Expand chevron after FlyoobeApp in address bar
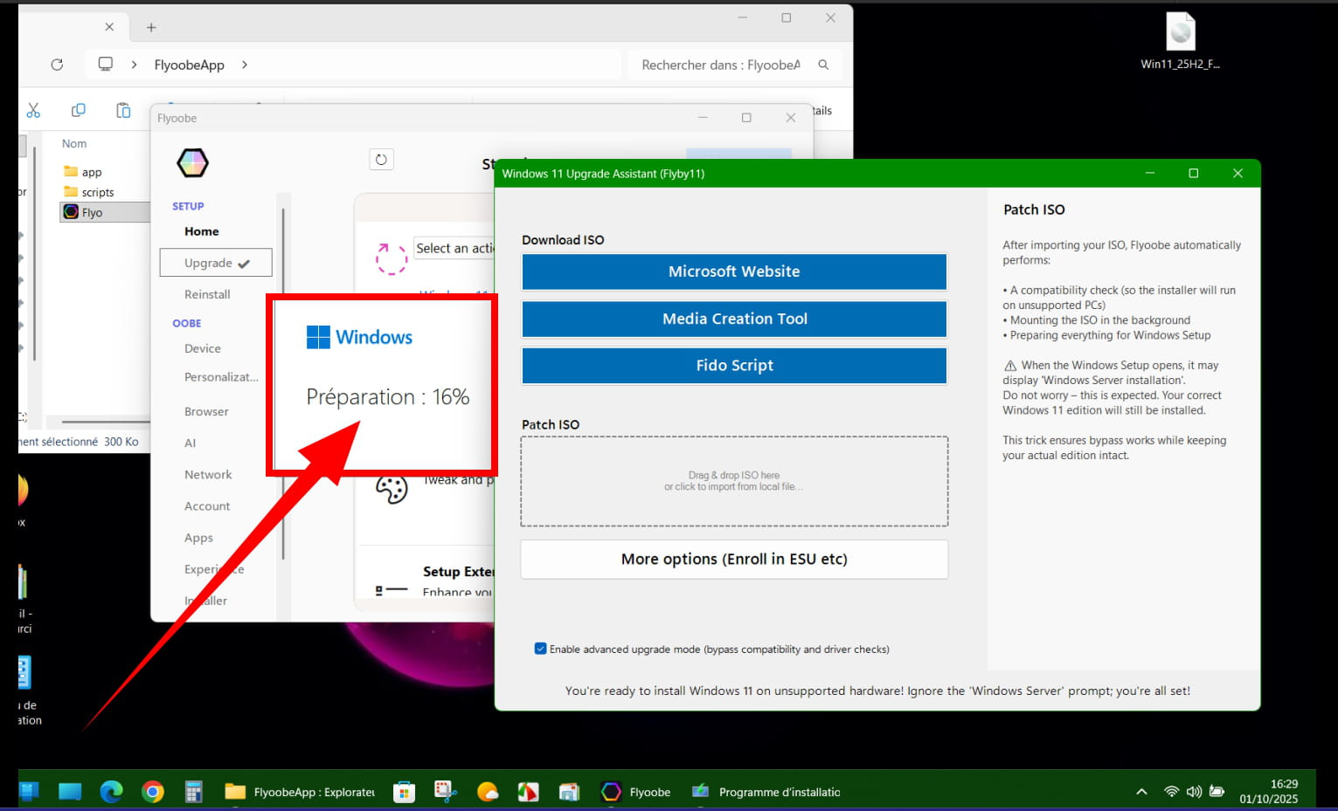 (x=245, y=65)
